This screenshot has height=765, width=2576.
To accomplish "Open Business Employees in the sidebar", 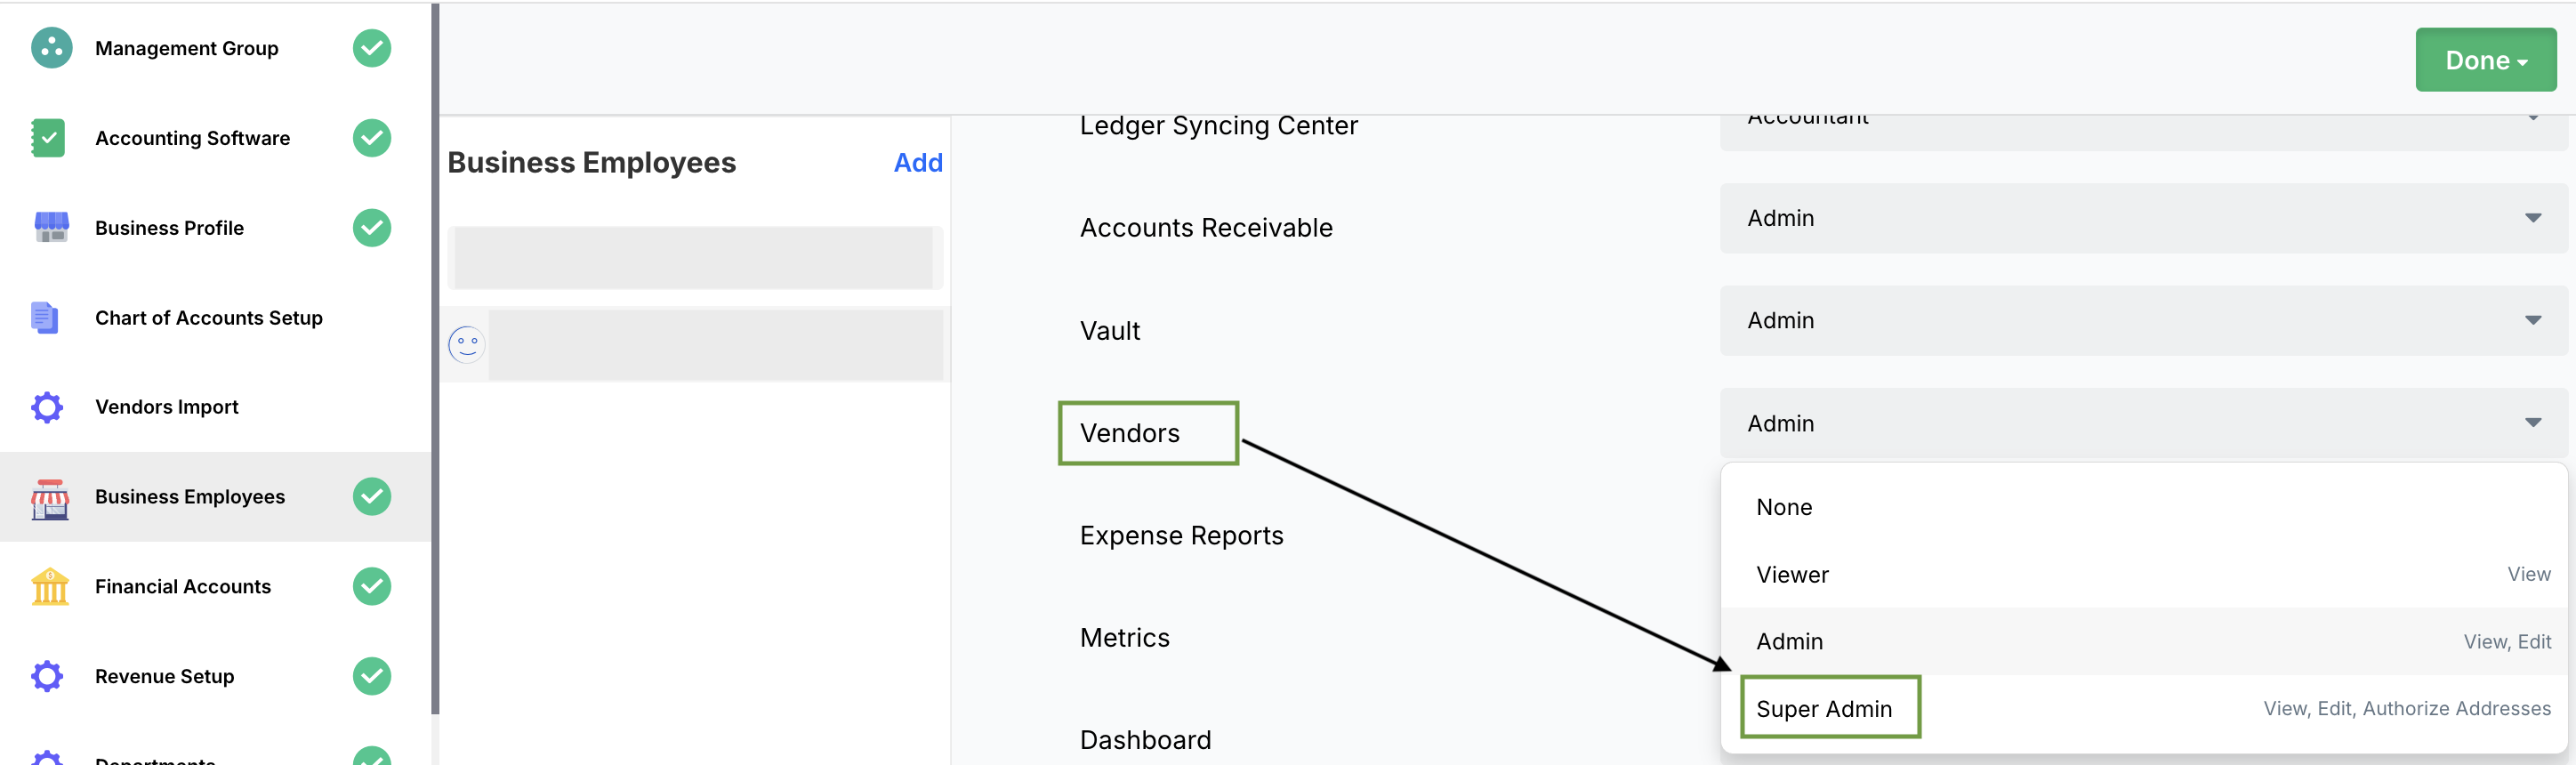I will 190,497.
